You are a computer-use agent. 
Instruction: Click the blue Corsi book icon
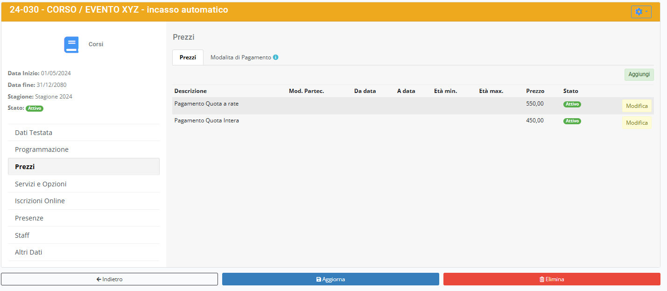(x=71, y=44)
